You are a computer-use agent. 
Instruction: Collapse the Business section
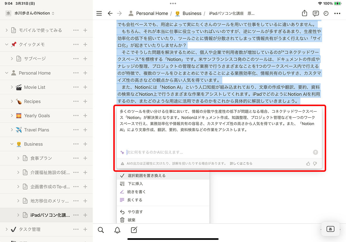(12, 144)
